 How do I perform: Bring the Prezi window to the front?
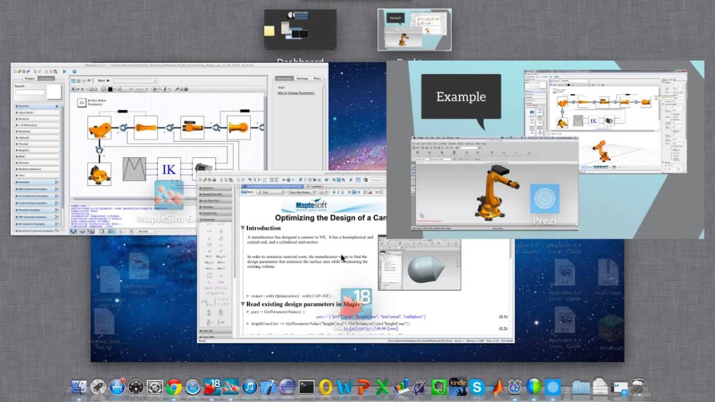pyautogui.click(x=545, y=150)
